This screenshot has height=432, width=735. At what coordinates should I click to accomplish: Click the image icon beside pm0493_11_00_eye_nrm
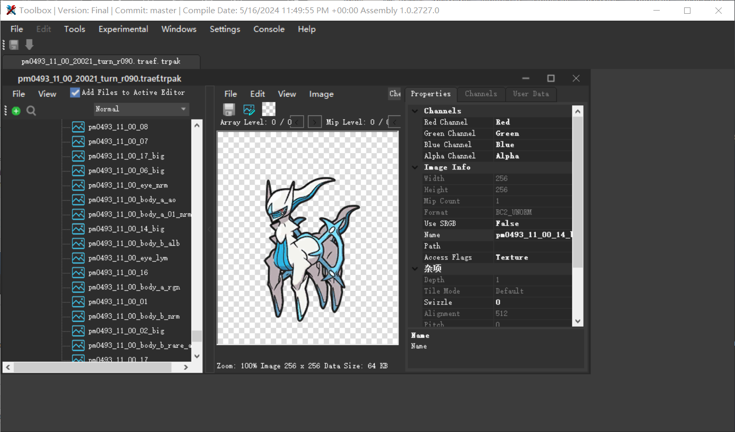[x=78, y=185]
